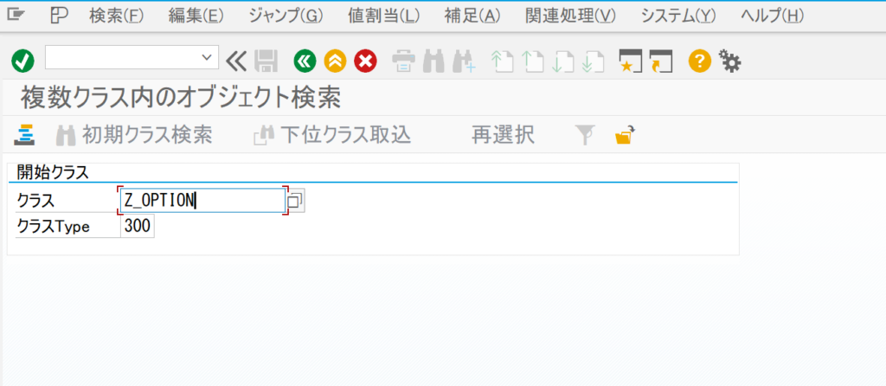The image size is (886, 386).
Task: Open the 編集(E) menu
Action: tap(196, 16)
